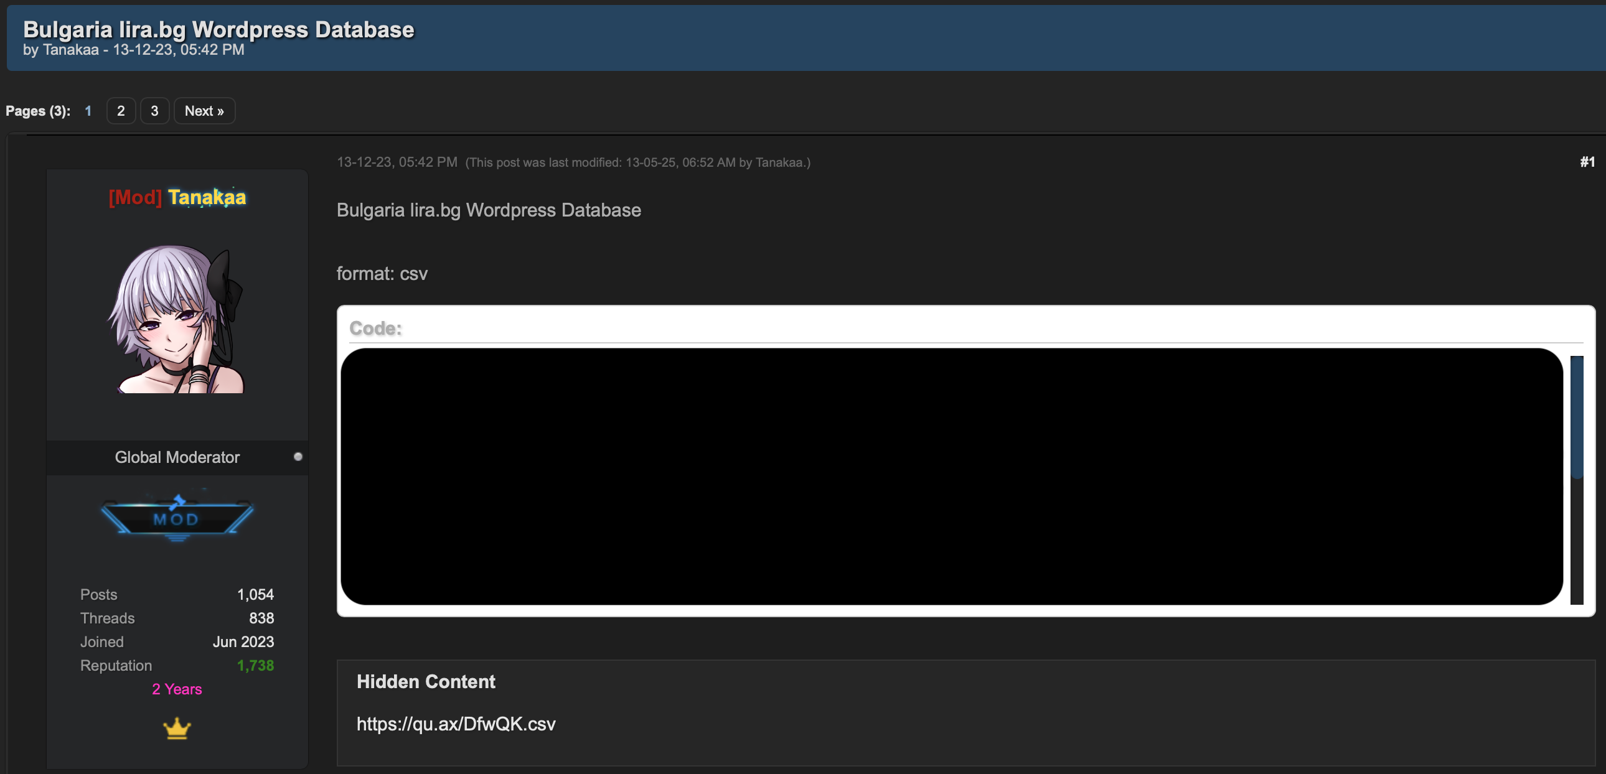Click the MOD rank badge
Screen dimensions: 1606x774
tap(177, 518)
